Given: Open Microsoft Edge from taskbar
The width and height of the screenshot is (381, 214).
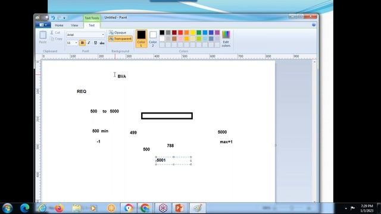Looking at the screenshot, I should pos(25,208).
